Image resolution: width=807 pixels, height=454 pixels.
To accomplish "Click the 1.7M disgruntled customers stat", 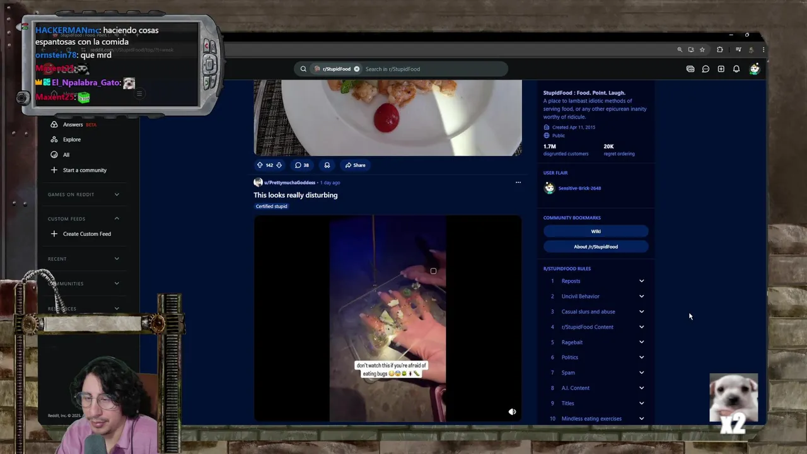I will 566,149.
